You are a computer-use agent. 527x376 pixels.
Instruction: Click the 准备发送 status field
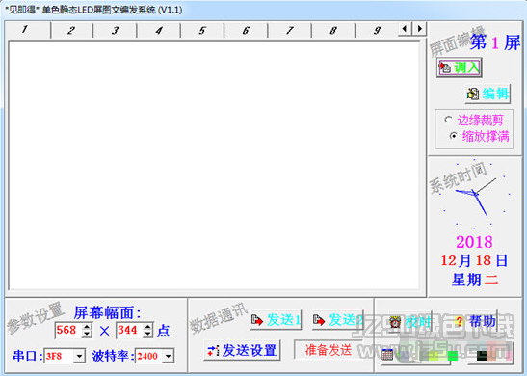pos(329,350)
